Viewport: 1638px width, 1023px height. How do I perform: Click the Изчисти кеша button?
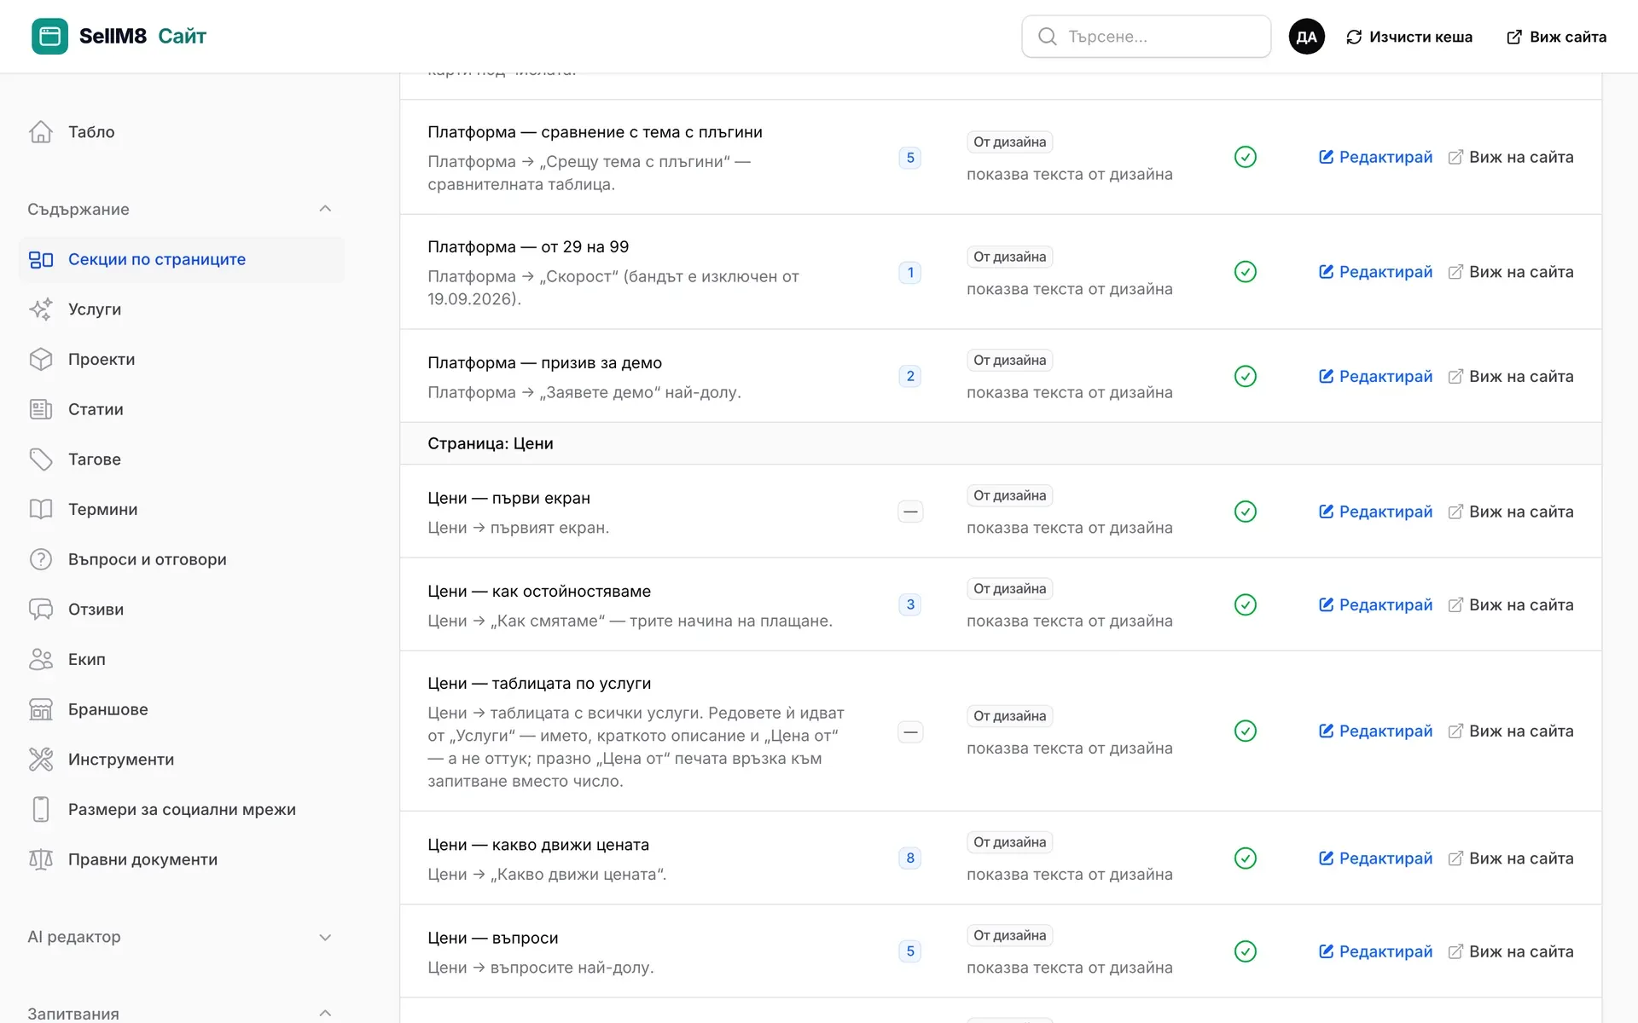pos(1409,37)
